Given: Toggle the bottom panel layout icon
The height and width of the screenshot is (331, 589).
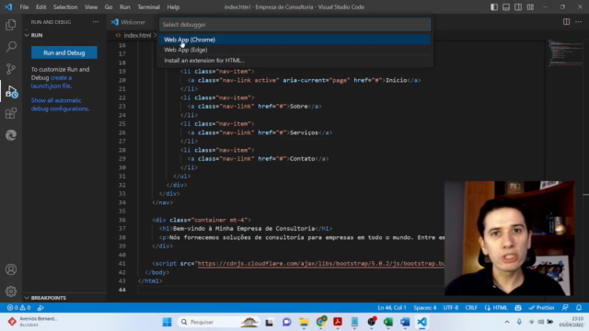Looking at the screenshot, I should [x=506, y=7].
